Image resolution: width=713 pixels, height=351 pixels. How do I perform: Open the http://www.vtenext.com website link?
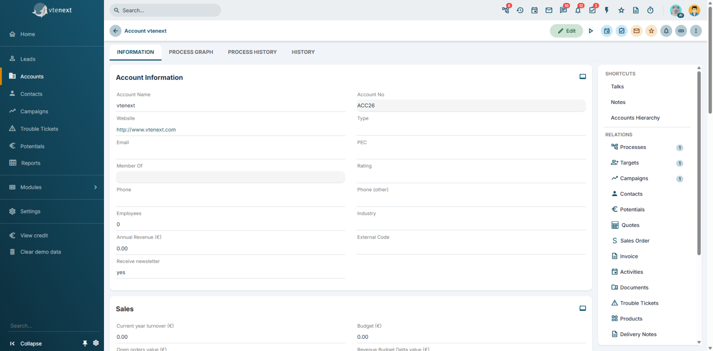click(146, 130)
